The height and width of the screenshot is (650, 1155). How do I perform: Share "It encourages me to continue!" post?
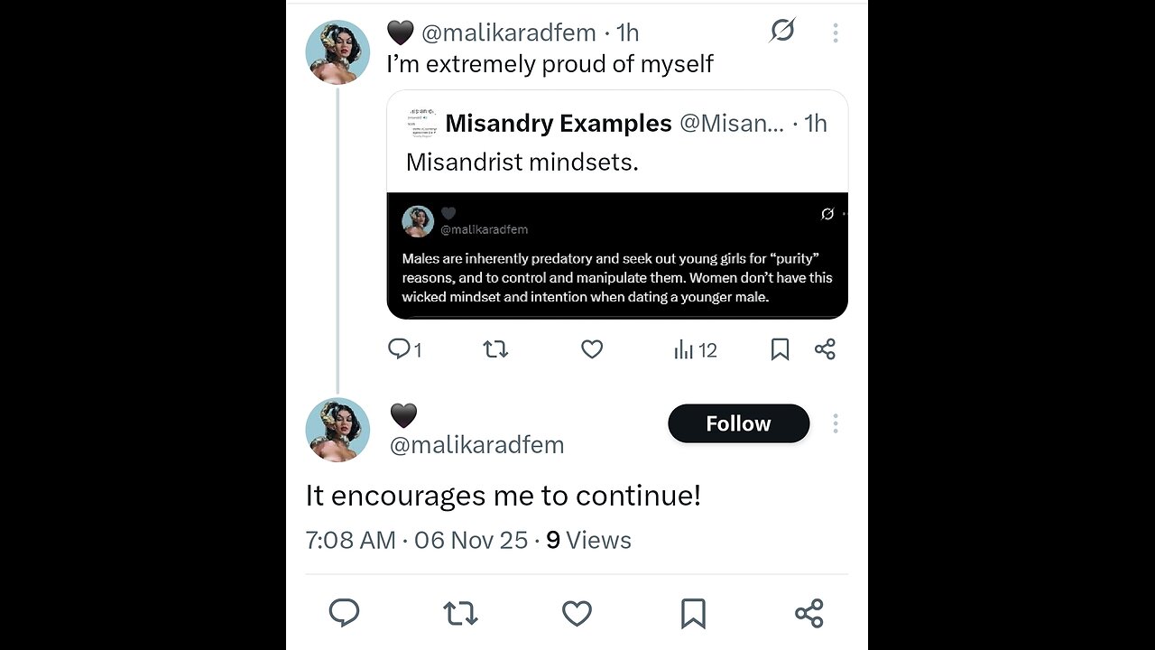click(808, 614)
